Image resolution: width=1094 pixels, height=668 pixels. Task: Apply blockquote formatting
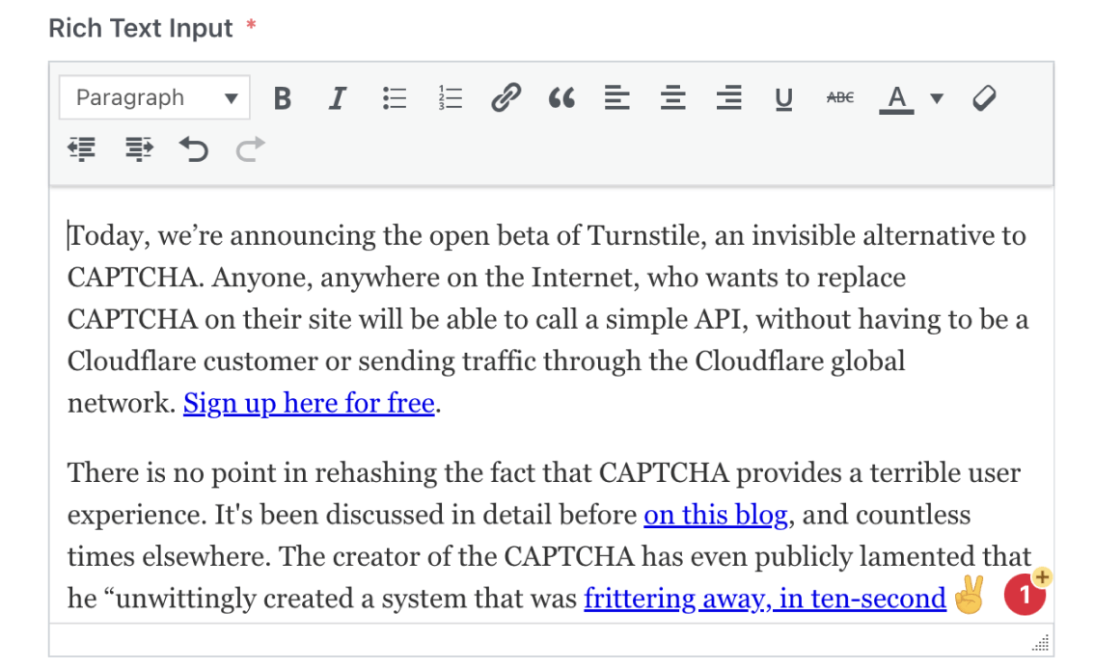coord(561,98)
